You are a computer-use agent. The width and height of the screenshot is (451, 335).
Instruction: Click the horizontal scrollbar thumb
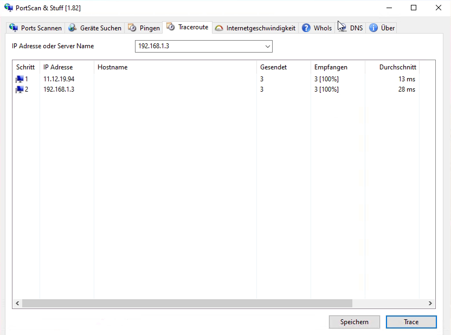(x=187, y=304)
